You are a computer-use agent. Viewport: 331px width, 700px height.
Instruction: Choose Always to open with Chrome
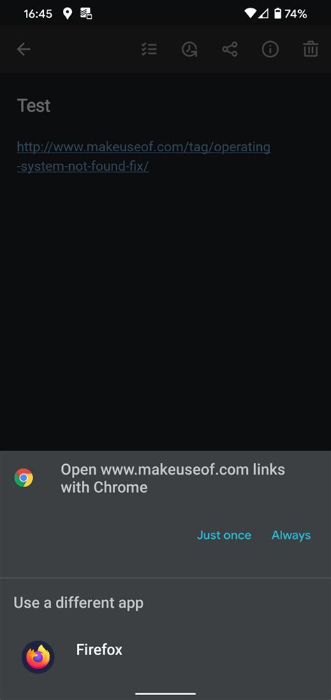[291, 535]
